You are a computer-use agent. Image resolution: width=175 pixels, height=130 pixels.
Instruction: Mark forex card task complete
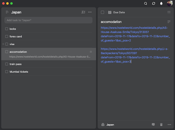(x=7, y=37)
